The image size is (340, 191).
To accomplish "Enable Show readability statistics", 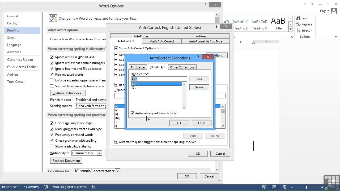I will pyautogui.click(x=52, y=146).
